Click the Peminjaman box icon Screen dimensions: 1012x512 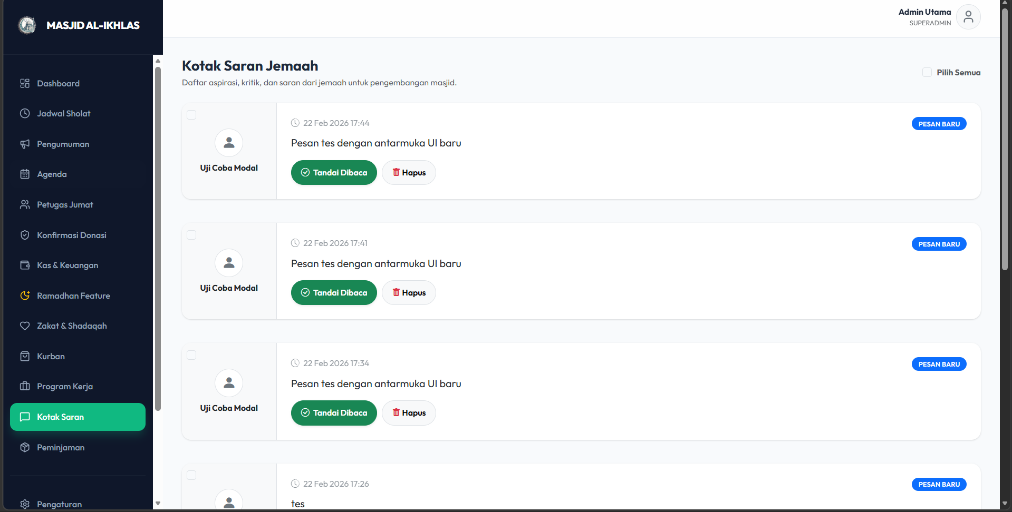coord(25,447)
